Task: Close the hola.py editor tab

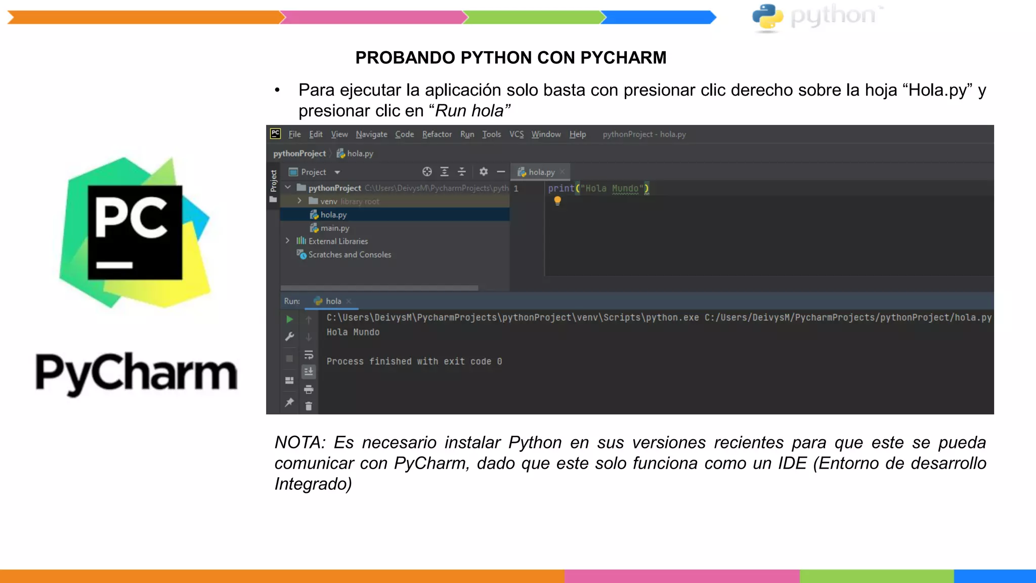Action: click(x=562, y=172)
